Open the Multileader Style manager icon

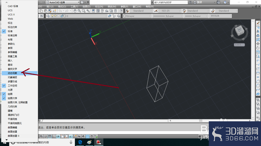point(213,11)
